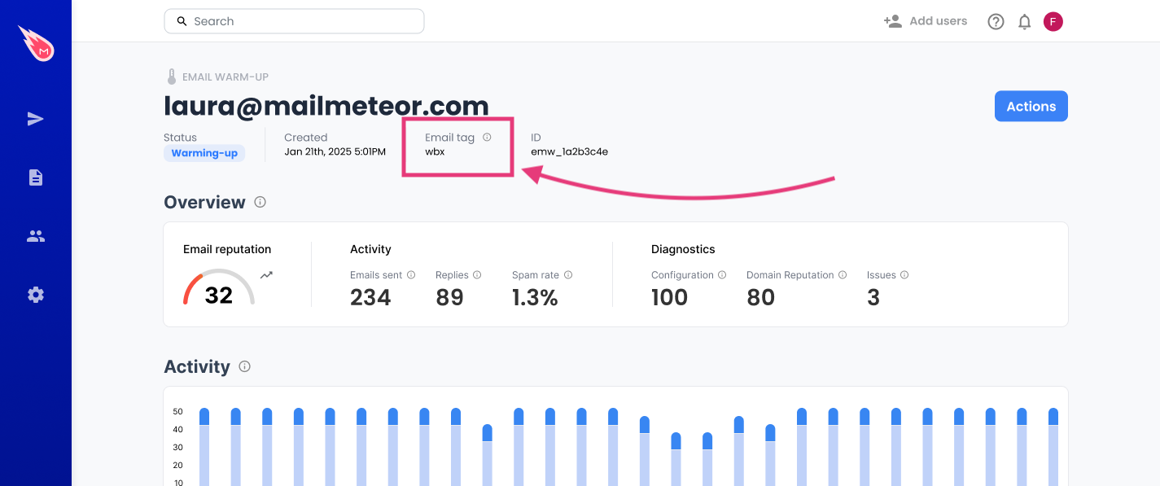Click the Issues count 3

(873, 298)
